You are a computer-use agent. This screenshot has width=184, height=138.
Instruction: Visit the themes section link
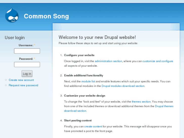(141, 102)
